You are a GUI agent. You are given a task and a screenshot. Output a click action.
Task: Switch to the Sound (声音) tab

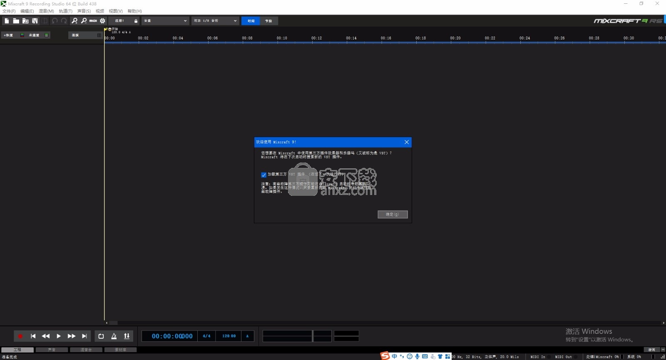(x=52, y=350)
